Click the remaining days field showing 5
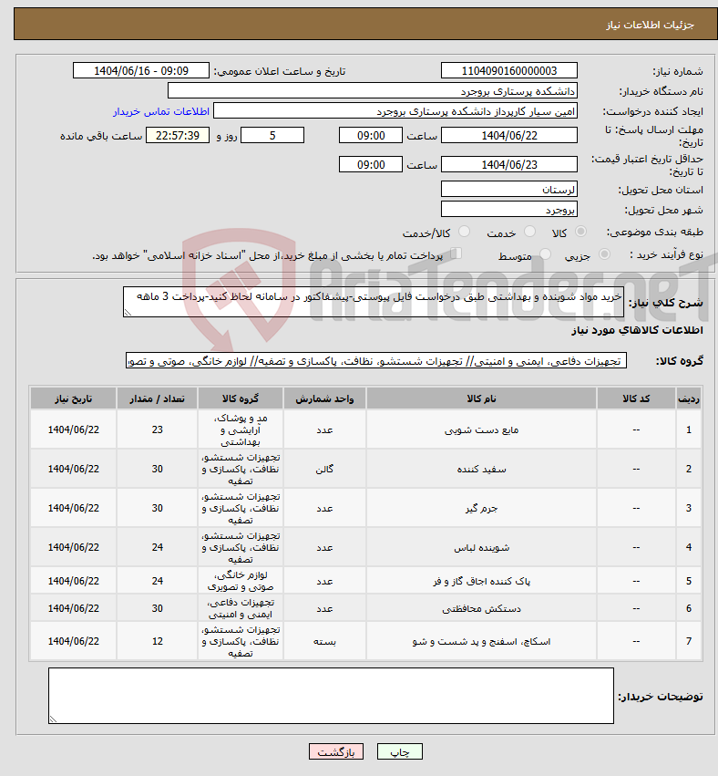 [272, 136]
